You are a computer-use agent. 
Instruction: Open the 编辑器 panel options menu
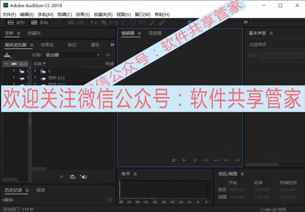(139, 33)
